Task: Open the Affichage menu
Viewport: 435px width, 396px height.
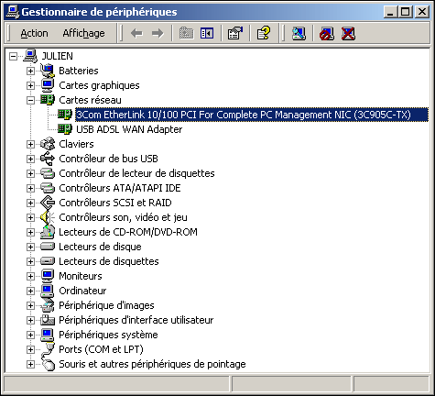Action: coord(83,33)
